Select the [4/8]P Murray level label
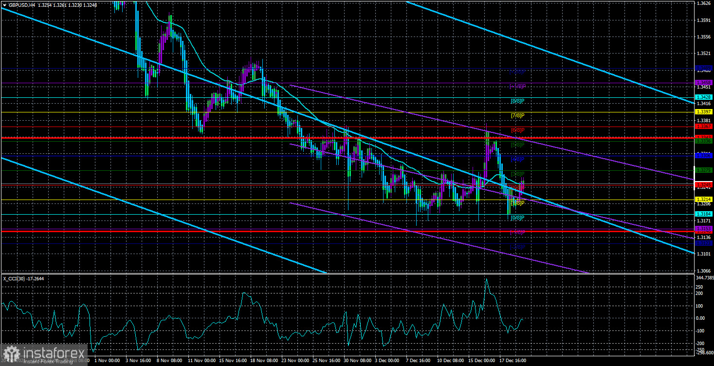This screenshot has width=714, height=366. [x=517, y=160]
